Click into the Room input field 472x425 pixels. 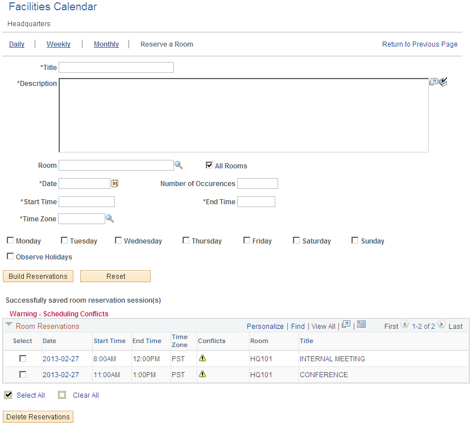[x=116, y=166]
